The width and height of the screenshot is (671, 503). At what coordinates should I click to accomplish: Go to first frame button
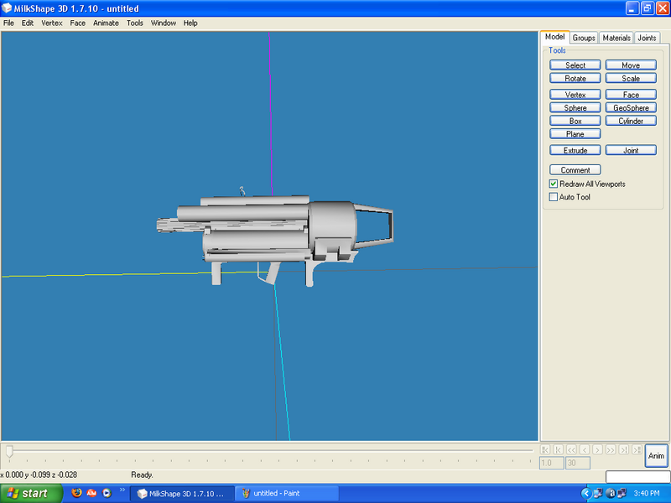[x=558, y=449]
